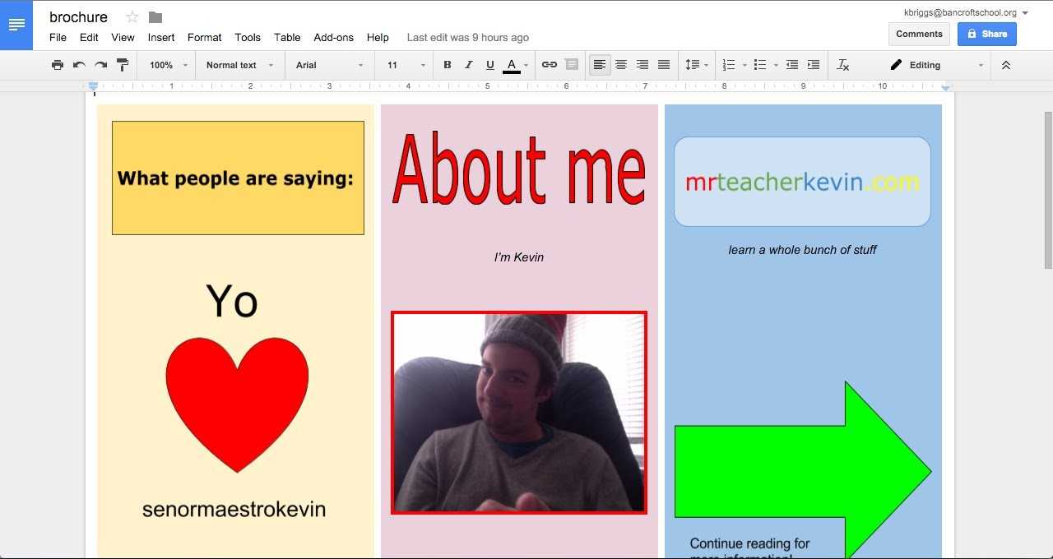Open the text color picker
This screenshot has width=1053, height=559.
[512, 65]
